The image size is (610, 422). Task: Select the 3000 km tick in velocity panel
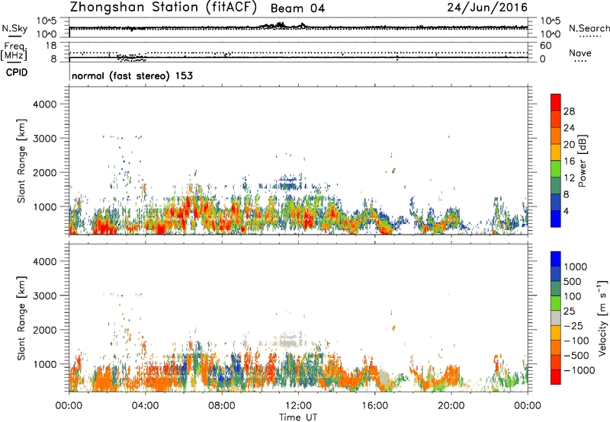click(x=44, y=296)
